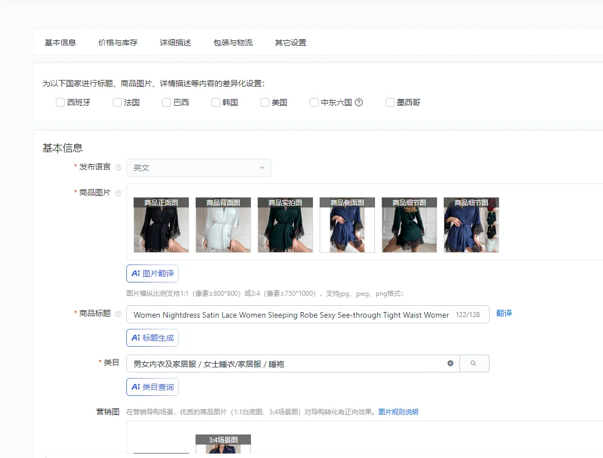
Task: Clear the category field with X icon
Action: pyautogui.click(x=450, y=363)
